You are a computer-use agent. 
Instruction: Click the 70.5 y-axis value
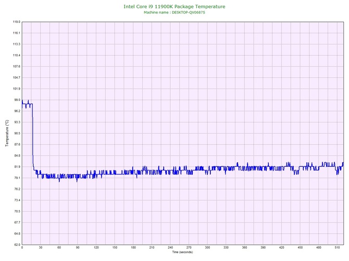[x=17, y=211]
